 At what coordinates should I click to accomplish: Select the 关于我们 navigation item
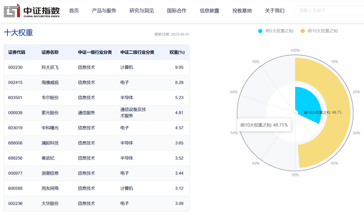click(275, 11)
